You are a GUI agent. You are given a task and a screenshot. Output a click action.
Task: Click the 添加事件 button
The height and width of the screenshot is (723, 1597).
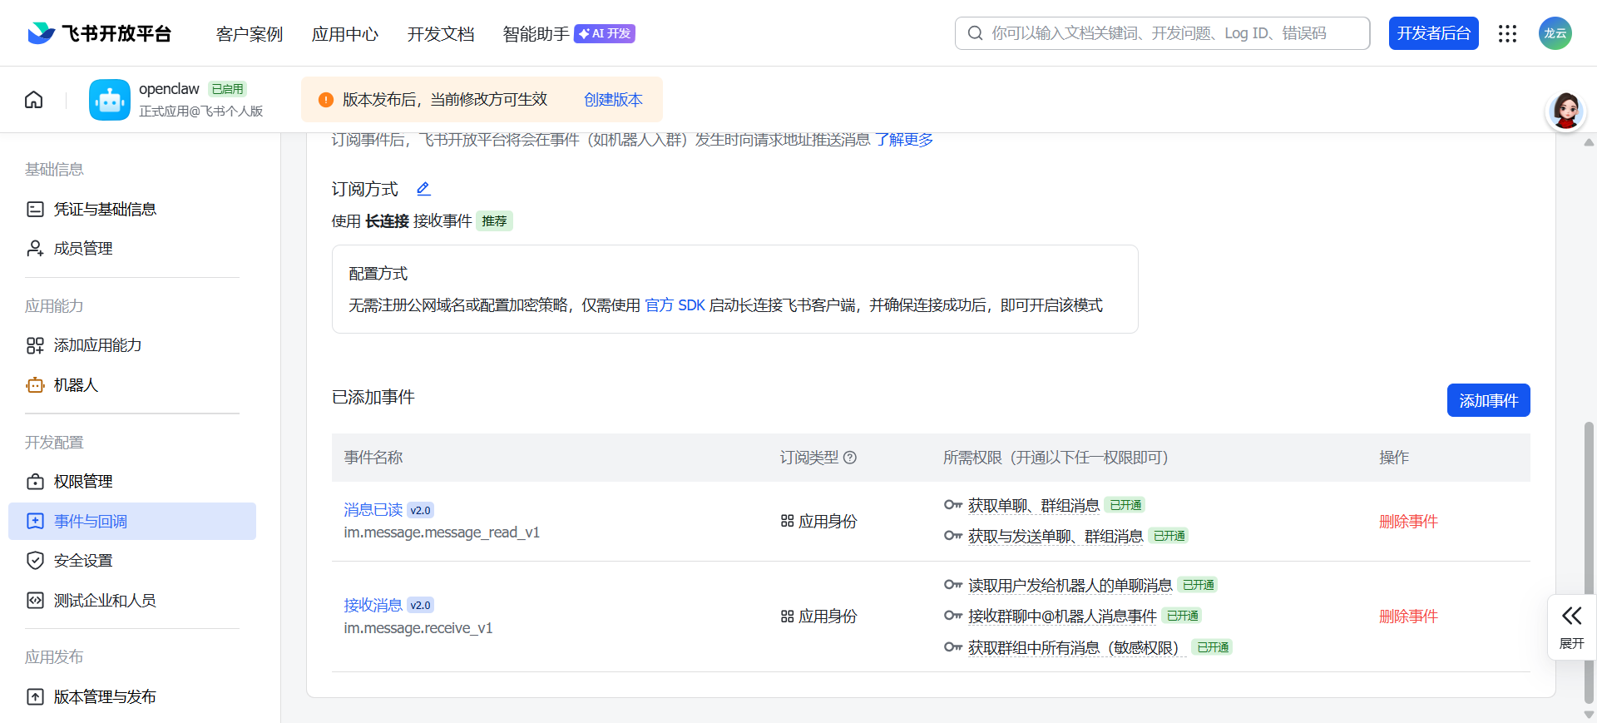tap(1488, 400)
